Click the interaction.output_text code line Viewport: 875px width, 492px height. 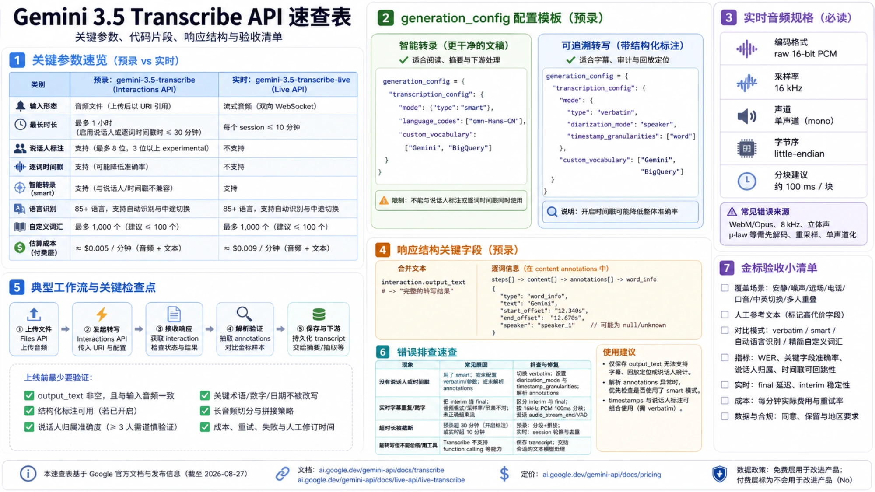[423, 282]
